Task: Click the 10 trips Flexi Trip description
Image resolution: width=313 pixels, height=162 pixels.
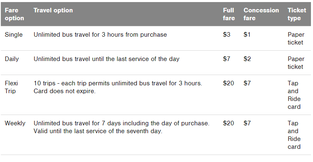Action: (x=118, y=87)
